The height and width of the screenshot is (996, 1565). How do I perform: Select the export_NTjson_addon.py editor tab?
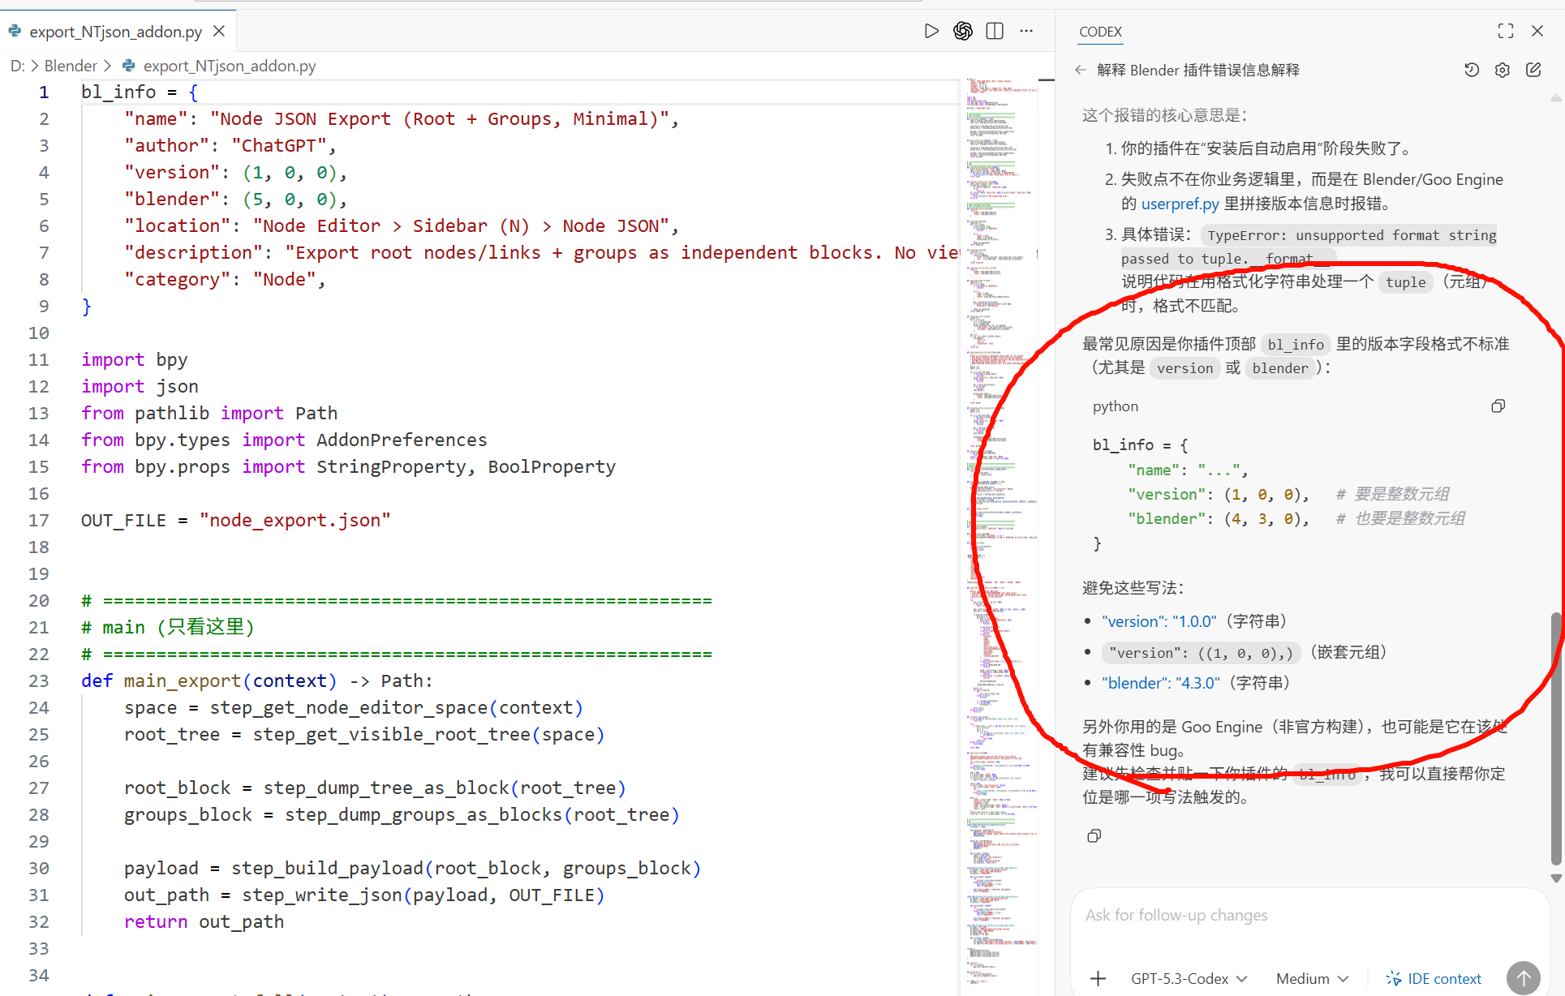point(115,32)
